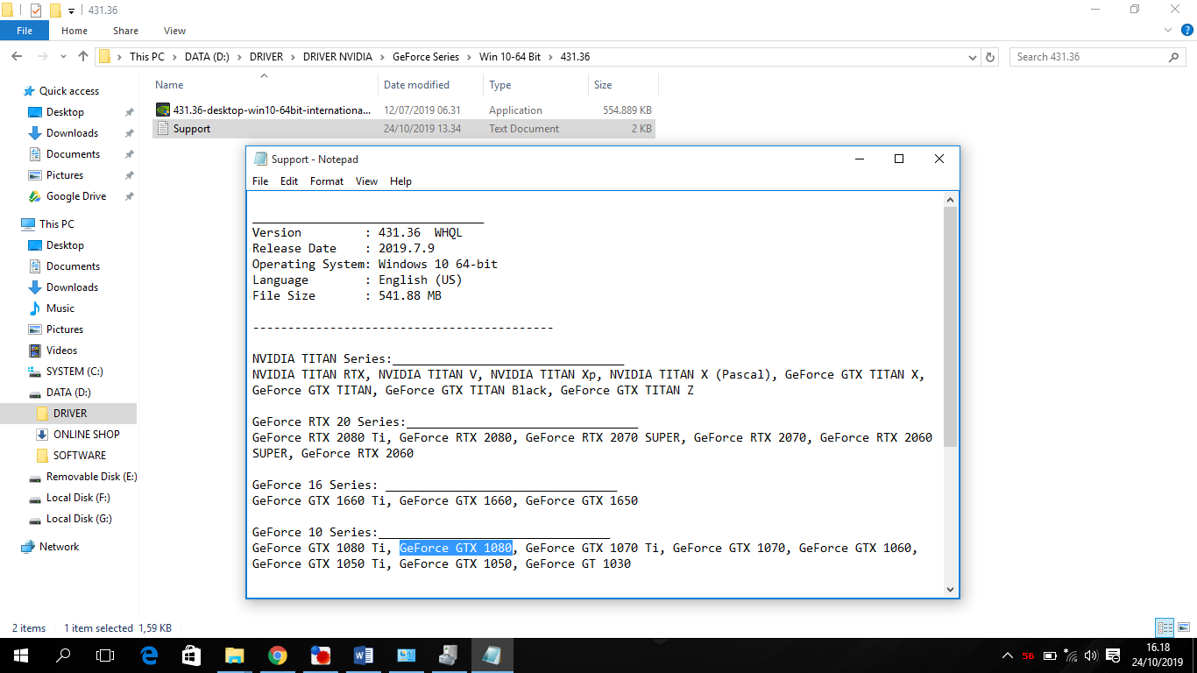
Task: Open the Windows Start menu
Action: point(19,655)
